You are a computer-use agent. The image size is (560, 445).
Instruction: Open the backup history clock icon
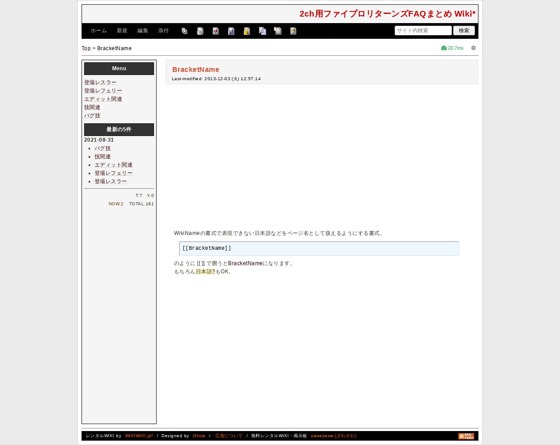[200, 31]
